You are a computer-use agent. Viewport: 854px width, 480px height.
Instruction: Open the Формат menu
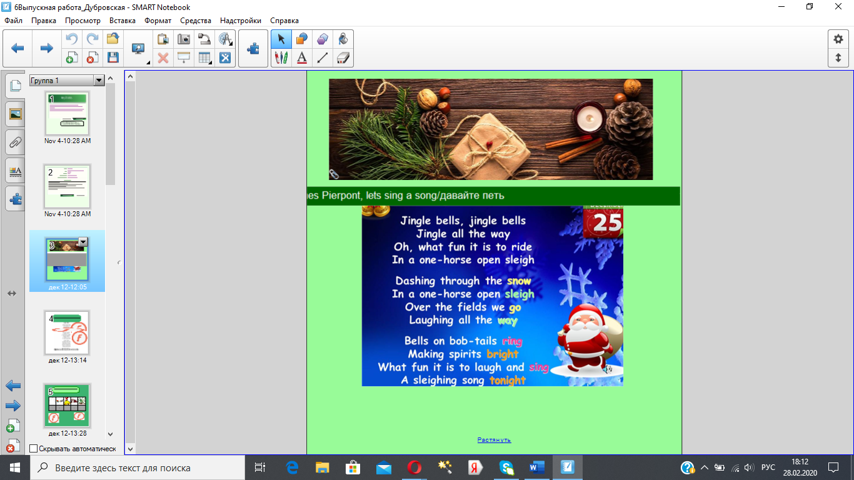tap(158, 21)
